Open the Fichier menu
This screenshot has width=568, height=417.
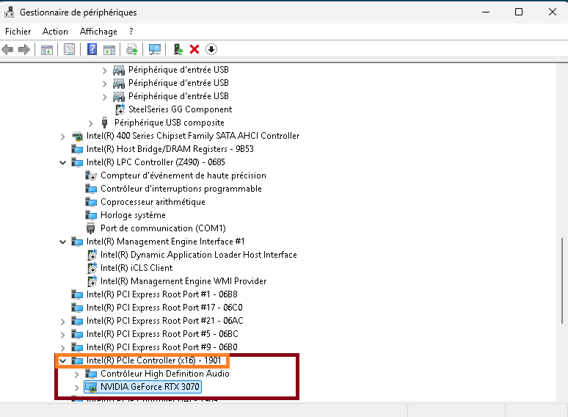(18, 32)
